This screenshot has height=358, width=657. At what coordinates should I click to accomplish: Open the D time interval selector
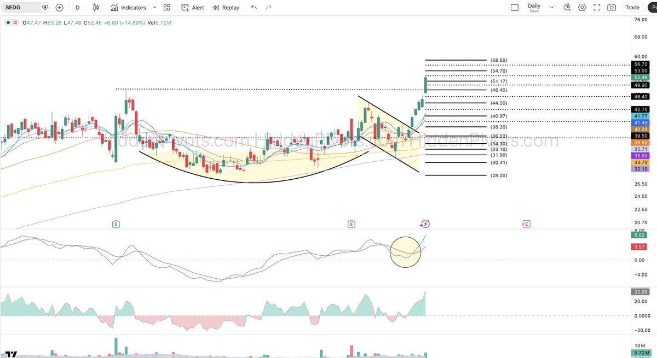[77, 8]
